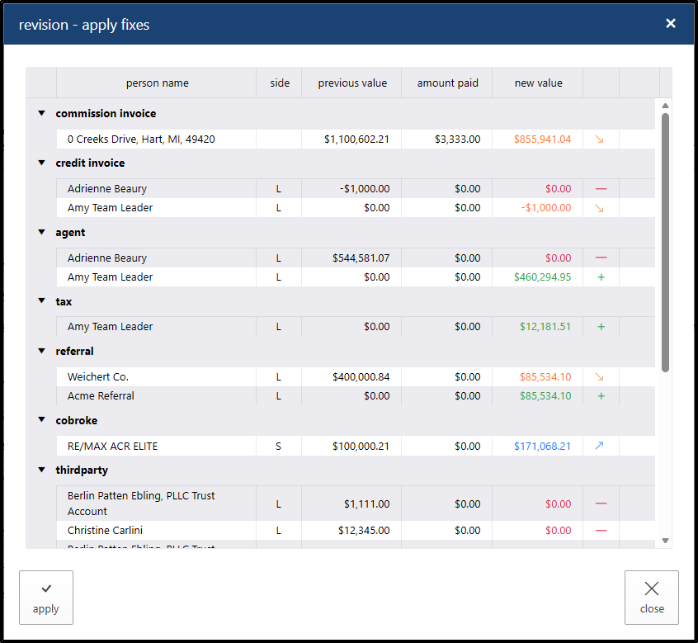
Task: Collapse the credit invoice group
Action: click(41, 163)
